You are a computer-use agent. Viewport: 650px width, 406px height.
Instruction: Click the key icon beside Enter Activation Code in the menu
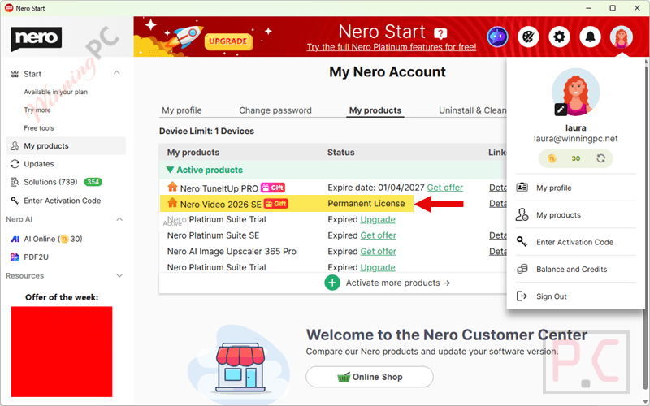click(x=522, y=241)
